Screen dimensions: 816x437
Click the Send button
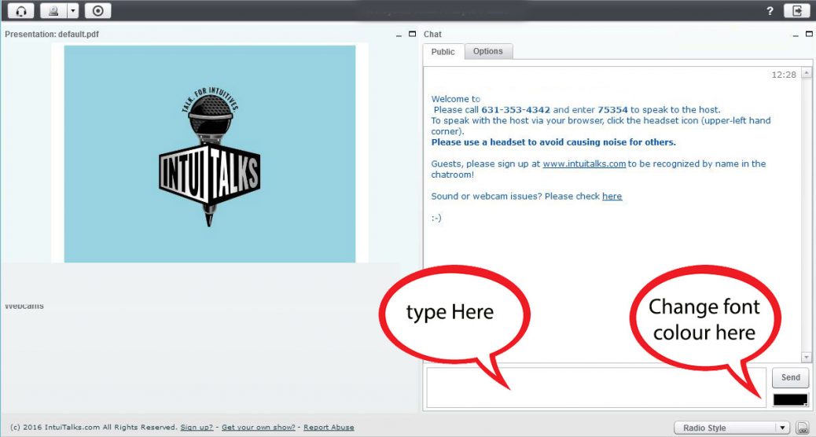(x=791, y=378)
